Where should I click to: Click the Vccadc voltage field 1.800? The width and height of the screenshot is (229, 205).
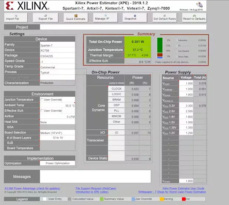point(186,181)
